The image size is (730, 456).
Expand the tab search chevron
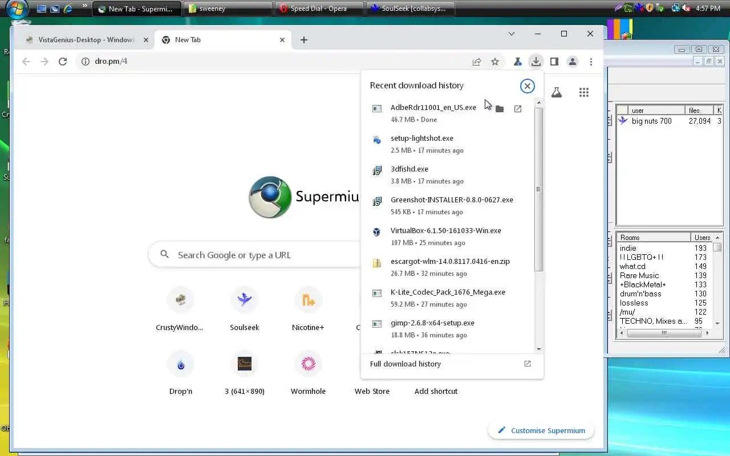(512, 34)
